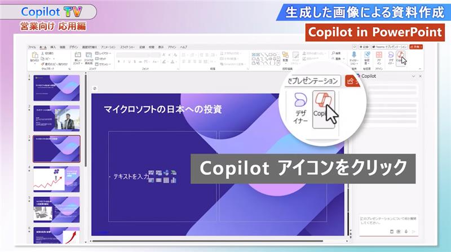Screen dimensions: 451x252
Task: Insert a chart from the placeholder chart icon
Action: (x=174, y=180)
